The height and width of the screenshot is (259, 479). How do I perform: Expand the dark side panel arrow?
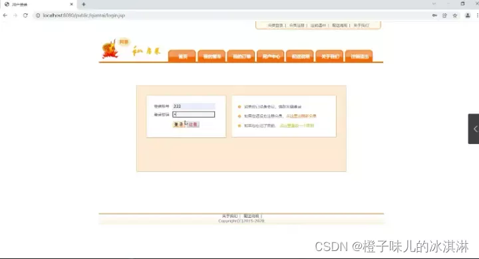click(x=474, y=129)
